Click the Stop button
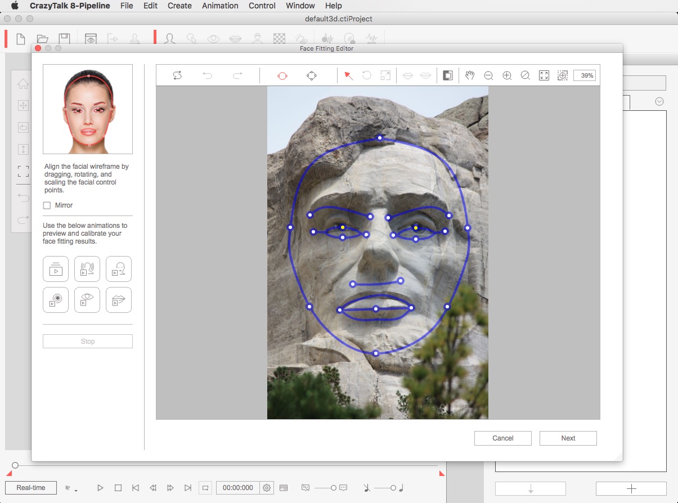 tap(88, 342)
